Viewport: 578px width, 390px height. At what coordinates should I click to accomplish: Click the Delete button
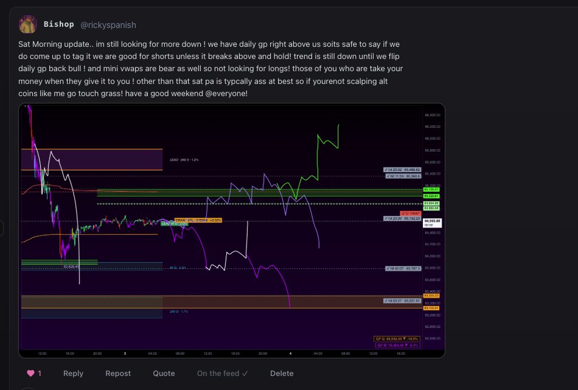[282, 373]
